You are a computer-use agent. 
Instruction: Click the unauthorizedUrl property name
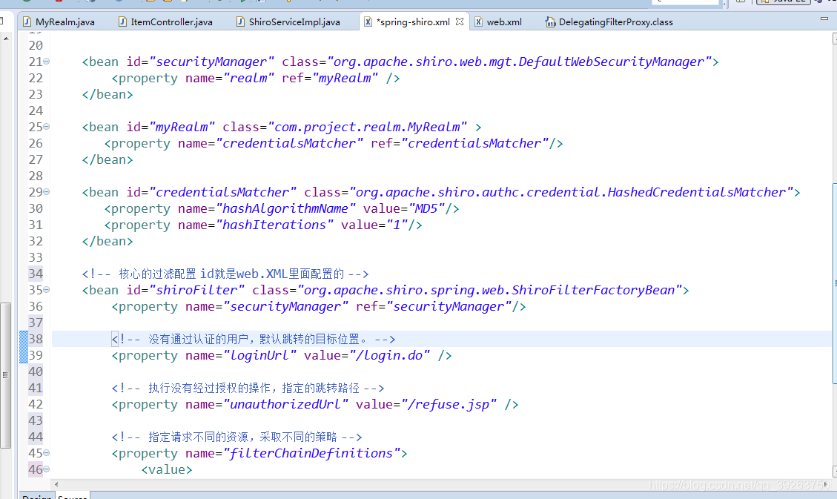pyautogui.click(x=285, y=405)
